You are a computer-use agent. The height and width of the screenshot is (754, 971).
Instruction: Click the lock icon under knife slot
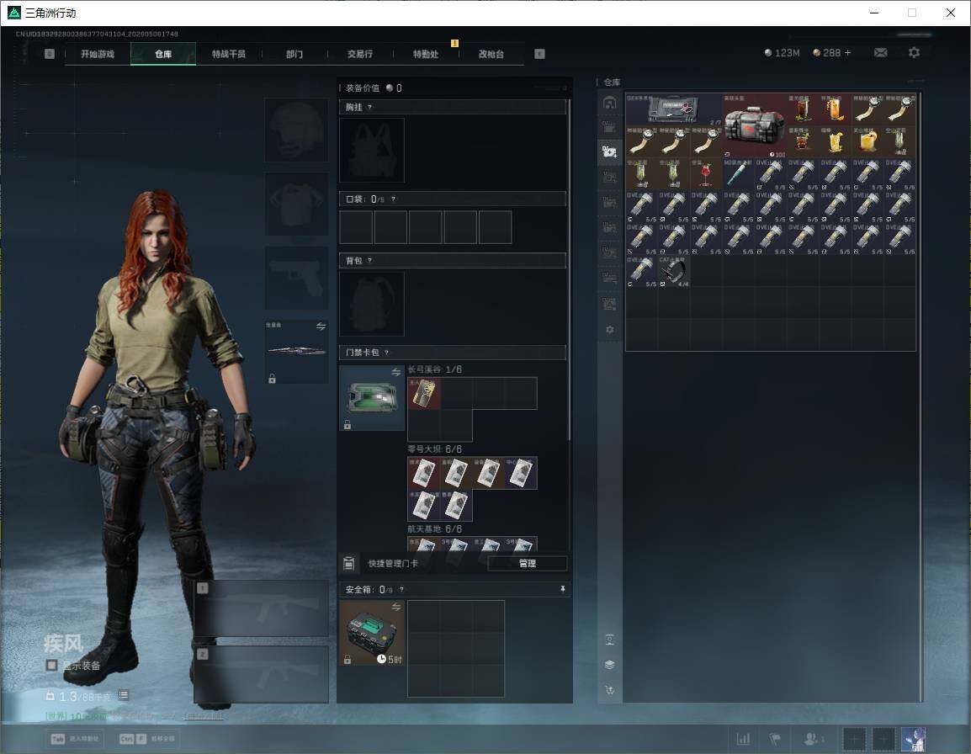(272, 378)
